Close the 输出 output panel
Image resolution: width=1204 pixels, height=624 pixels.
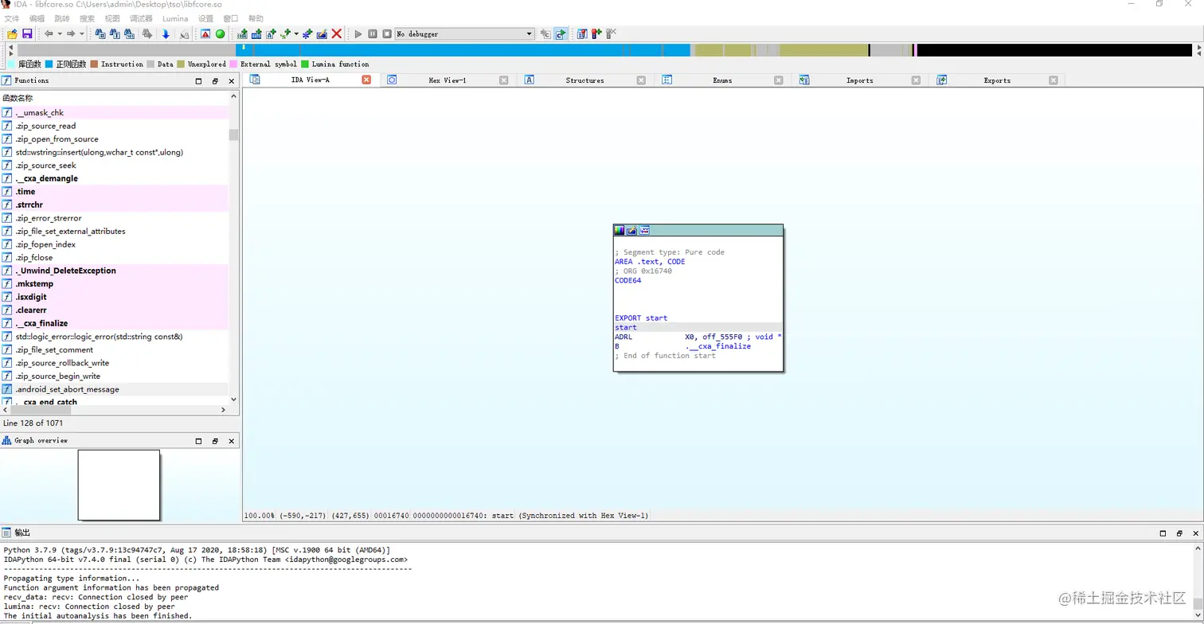click(1195, 533)
